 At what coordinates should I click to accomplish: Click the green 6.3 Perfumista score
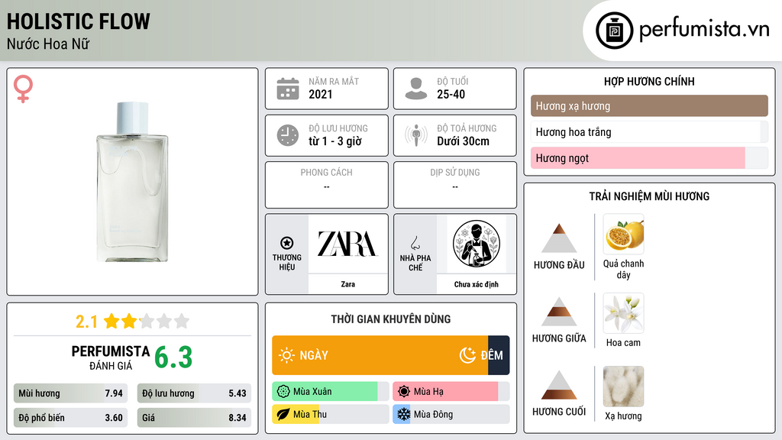173,357
